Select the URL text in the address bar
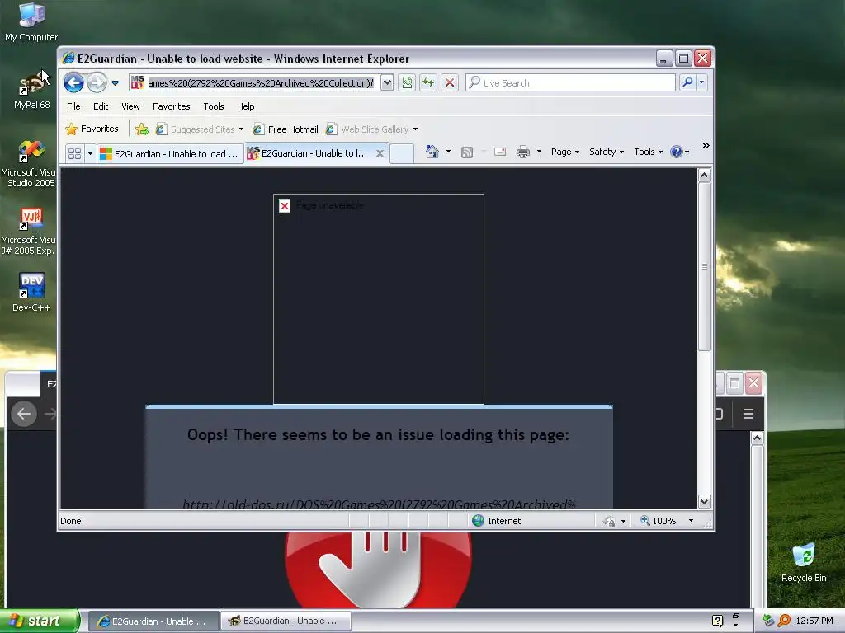 (260, 83)
